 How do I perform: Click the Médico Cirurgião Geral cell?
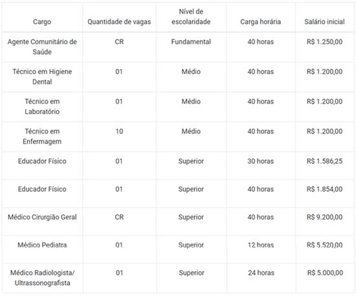point(42,217)
